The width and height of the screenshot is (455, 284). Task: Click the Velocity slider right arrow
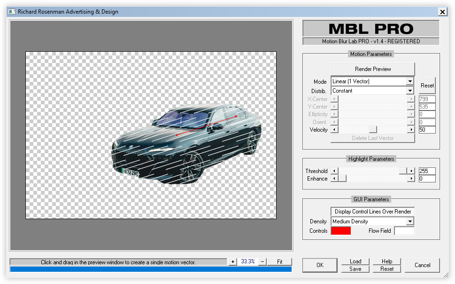tap(410, 130)
